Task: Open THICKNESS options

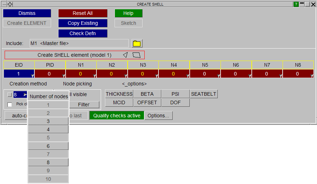Action: 119,94
